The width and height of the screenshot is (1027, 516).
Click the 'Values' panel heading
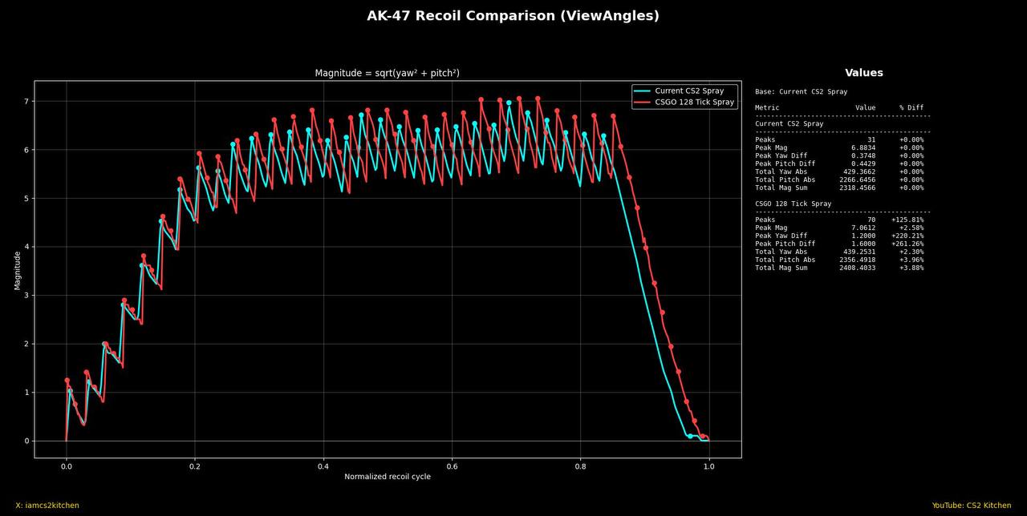[864, 73]
